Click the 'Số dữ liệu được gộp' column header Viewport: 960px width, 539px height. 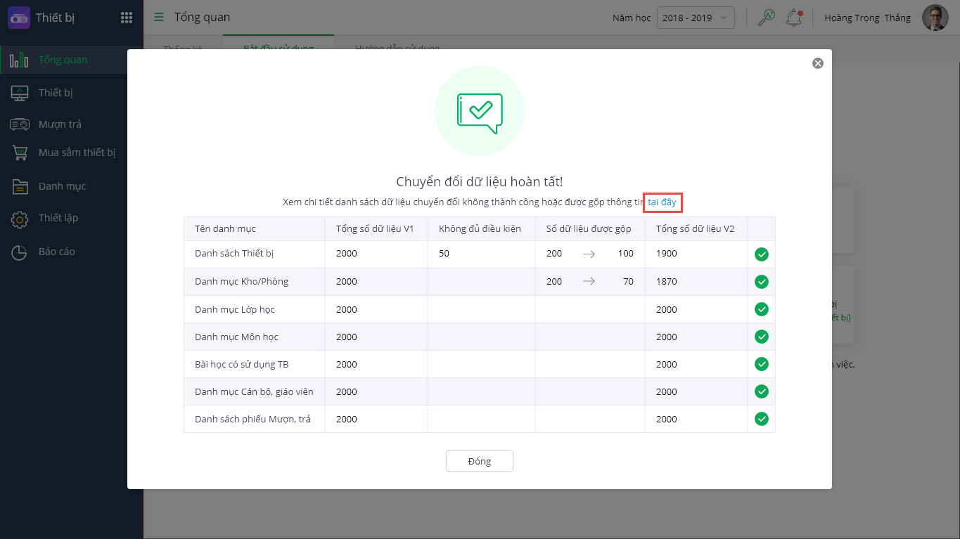pos(589,229)
